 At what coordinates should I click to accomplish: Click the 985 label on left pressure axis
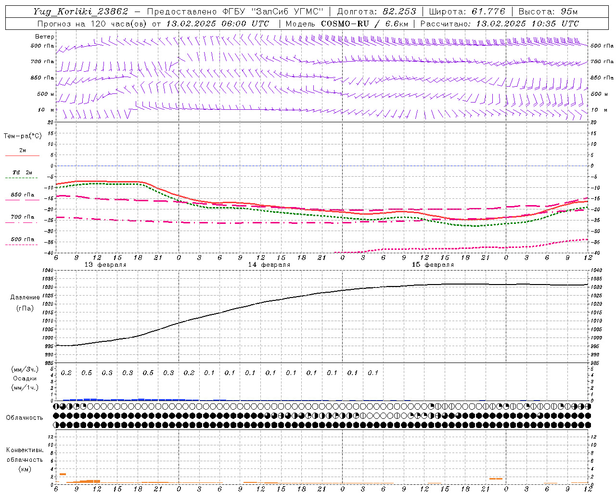[49, 363]
